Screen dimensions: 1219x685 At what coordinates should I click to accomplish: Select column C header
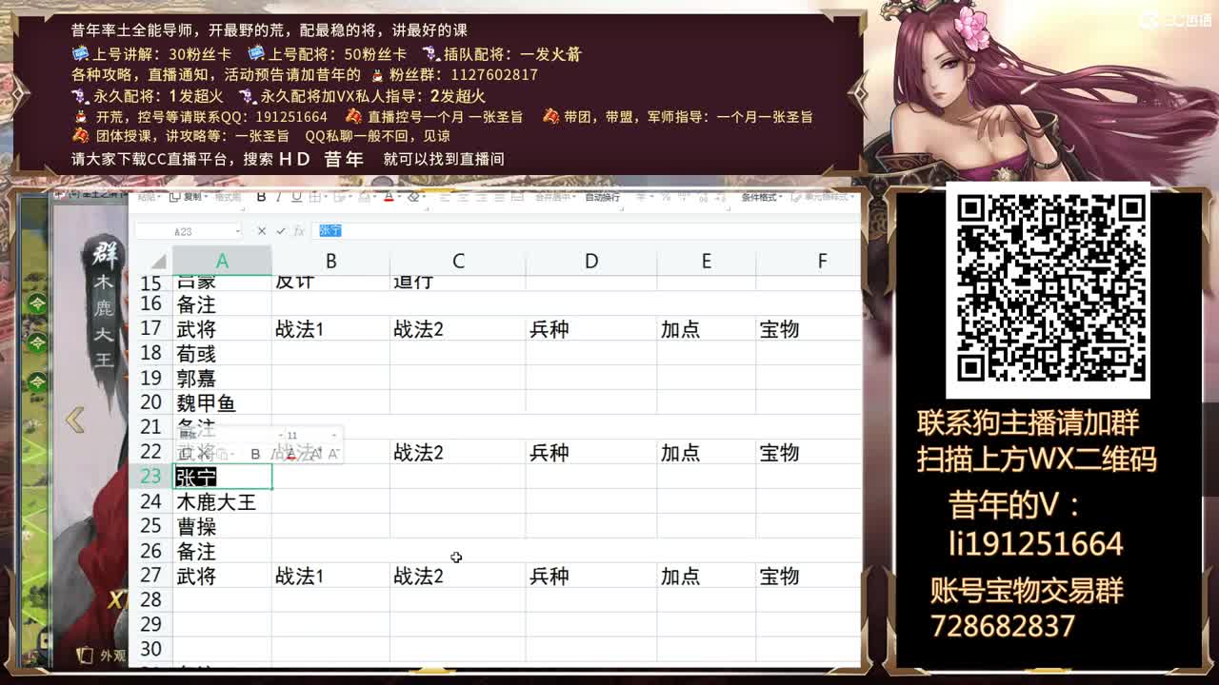pos(458,261)
